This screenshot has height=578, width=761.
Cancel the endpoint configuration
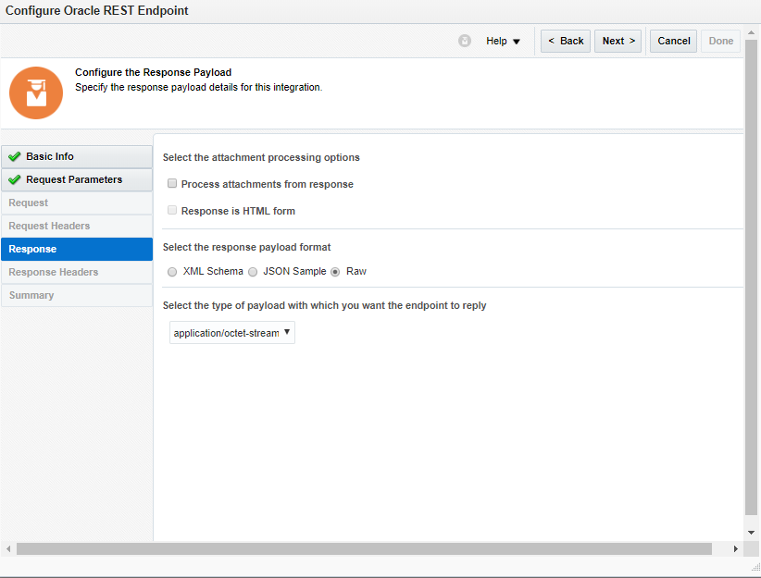pos(673,41)
